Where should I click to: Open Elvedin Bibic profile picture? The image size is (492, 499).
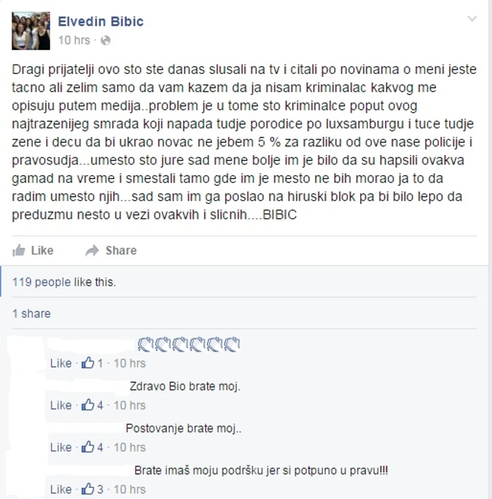tap(31, 31)
